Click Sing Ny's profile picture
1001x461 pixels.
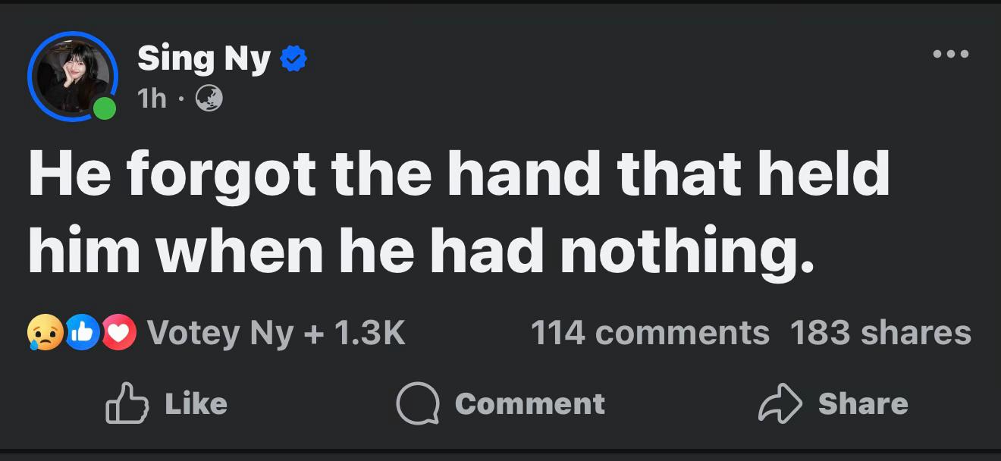point(73,77)
